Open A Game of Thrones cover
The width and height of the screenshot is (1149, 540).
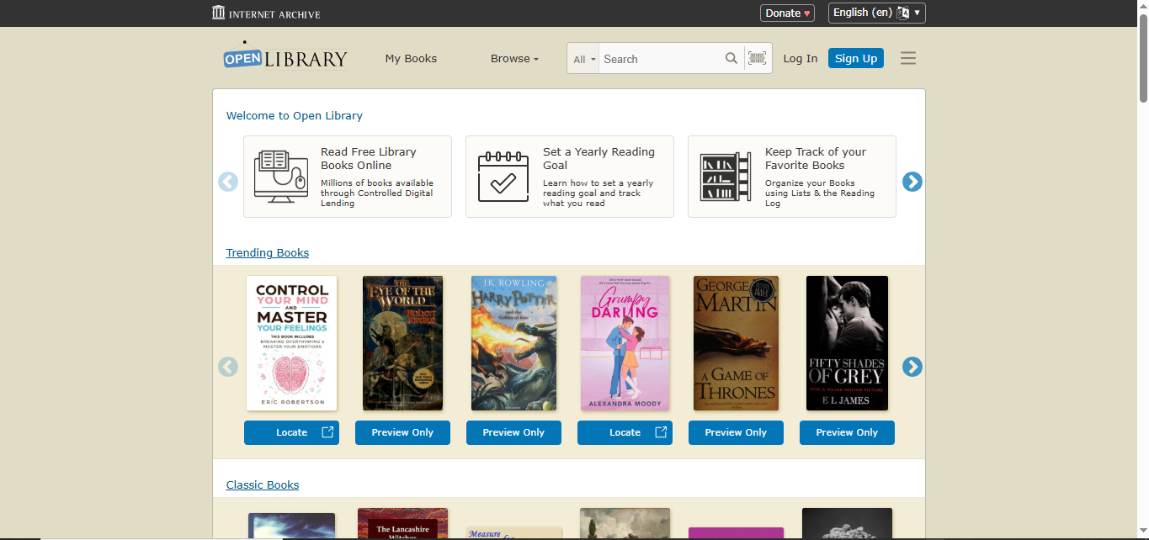point(736,343)
